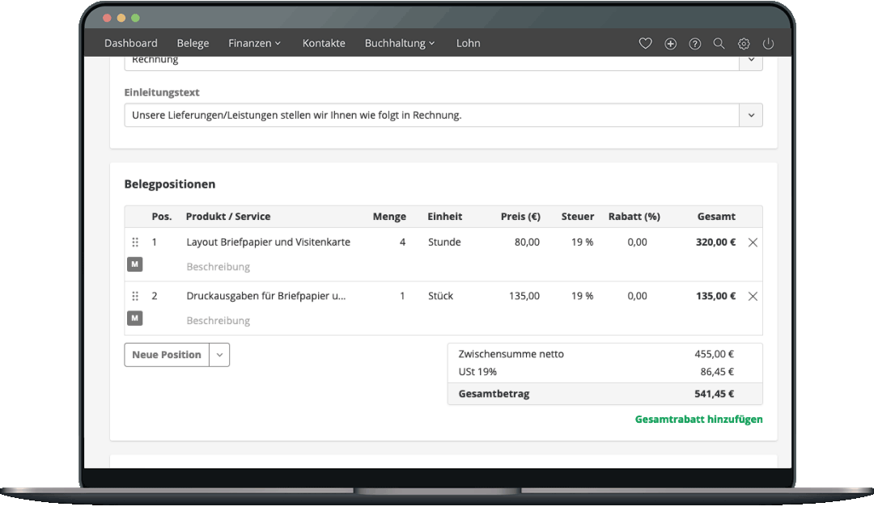The height and width of the screenshot is (532, 874).
Task: Delete position 2 using X icon
Action: (x=753, y=297)
